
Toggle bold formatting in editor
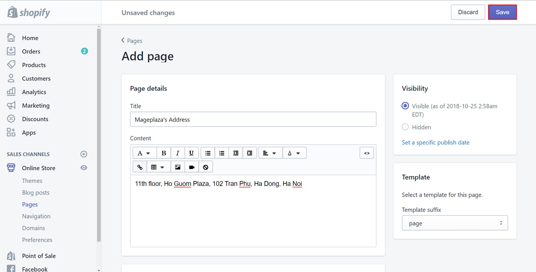click(x=164, y=153)
